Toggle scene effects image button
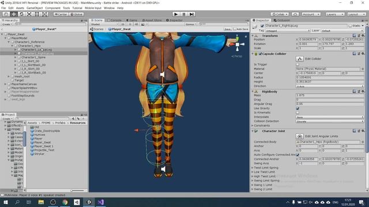Viewport: 369px width, 207px height. point(142,24)
